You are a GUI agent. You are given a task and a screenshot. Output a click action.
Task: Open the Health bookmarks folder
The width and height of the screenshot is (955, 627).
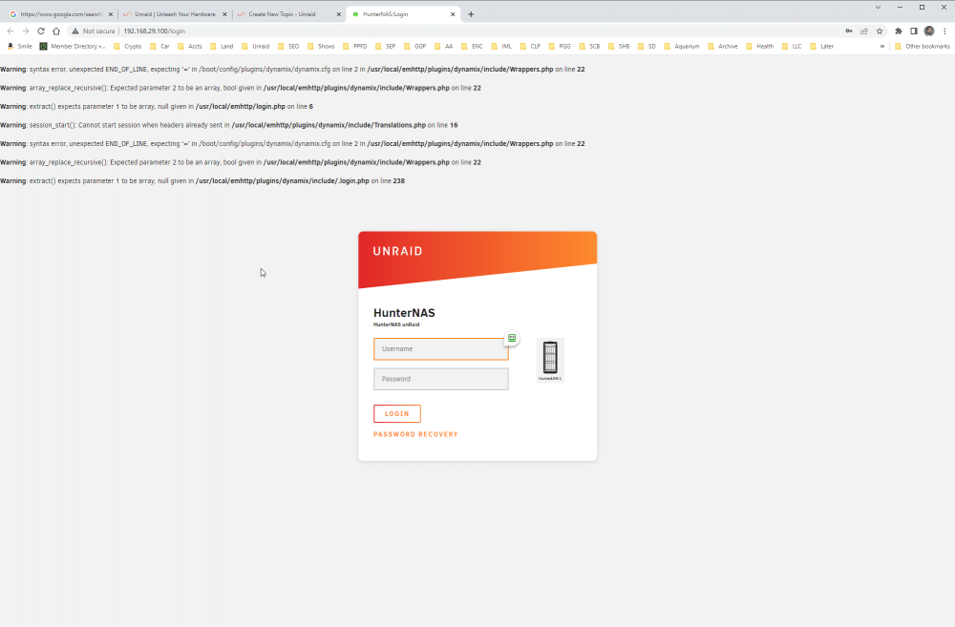(759, 46)
